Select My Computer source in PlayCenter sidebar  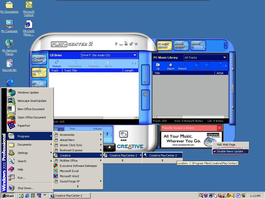pyautogui.click(x=39, y=84)
